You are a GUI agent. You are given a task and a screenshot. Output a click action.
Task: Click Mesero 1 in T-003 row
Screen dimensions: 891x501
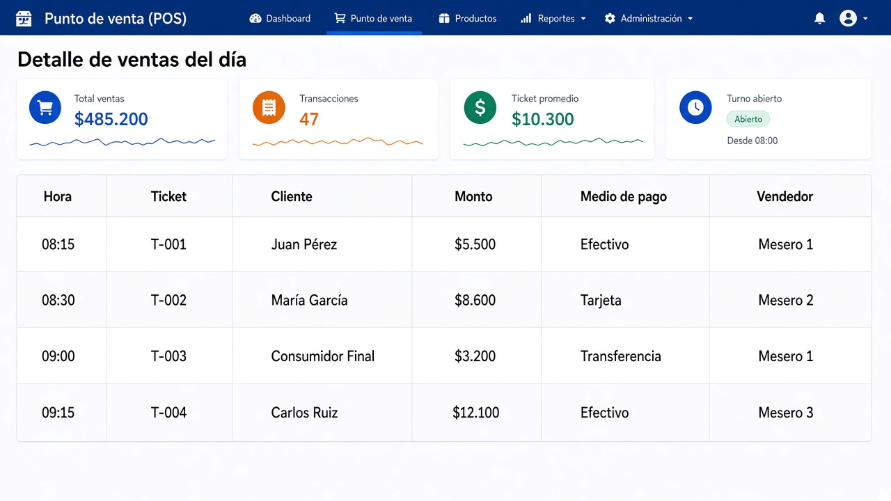tap(786, 356)
